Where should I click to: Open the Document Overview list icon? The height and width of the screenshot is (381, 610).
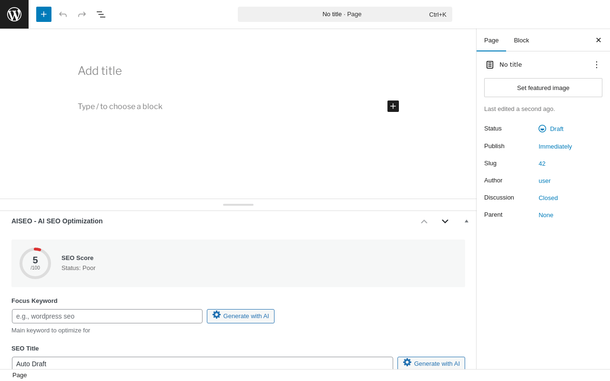tap(101, 14)
